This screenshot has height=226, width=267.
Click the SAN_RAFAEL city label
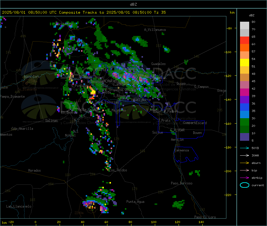(109, 81)
